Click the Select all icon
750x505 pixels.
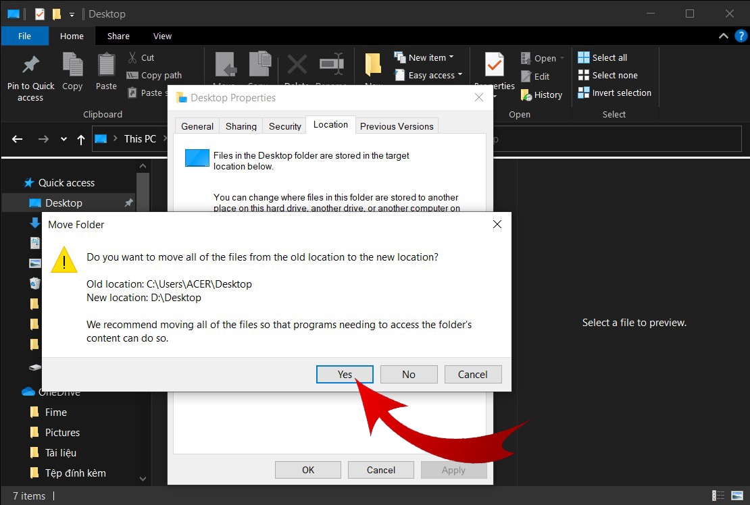(x=584, y=57)
